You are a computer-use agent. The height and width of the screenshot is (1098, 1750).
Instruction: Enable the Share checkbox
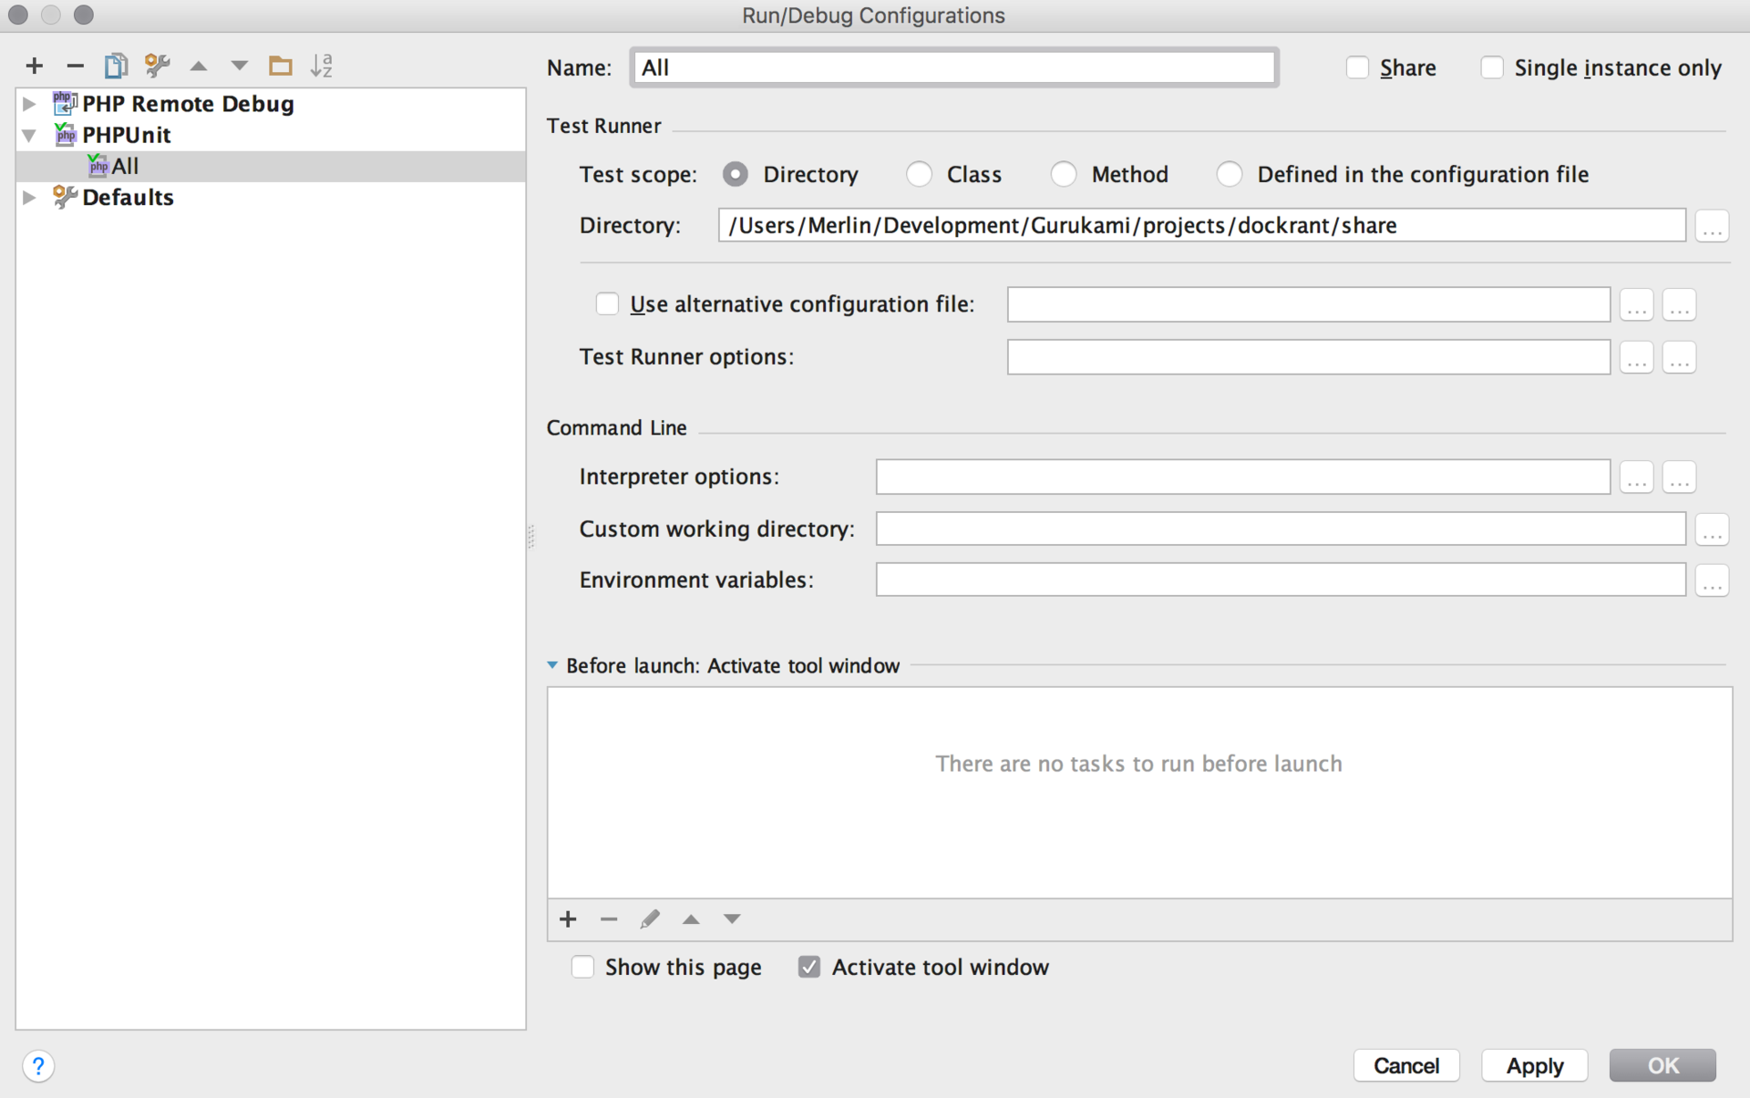click(1357, 67)
